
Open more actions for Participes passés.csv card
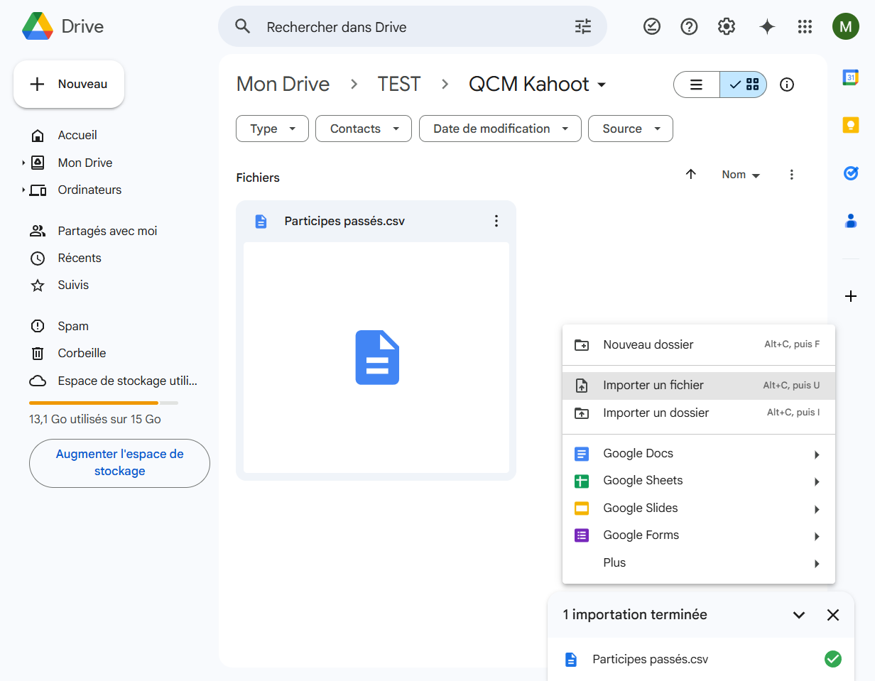[x=496, y=221]
